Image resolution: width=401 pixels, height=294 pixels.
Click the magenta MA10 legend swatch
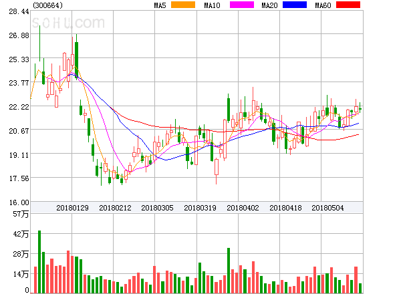pyautogui.click(x=242, y=5)
